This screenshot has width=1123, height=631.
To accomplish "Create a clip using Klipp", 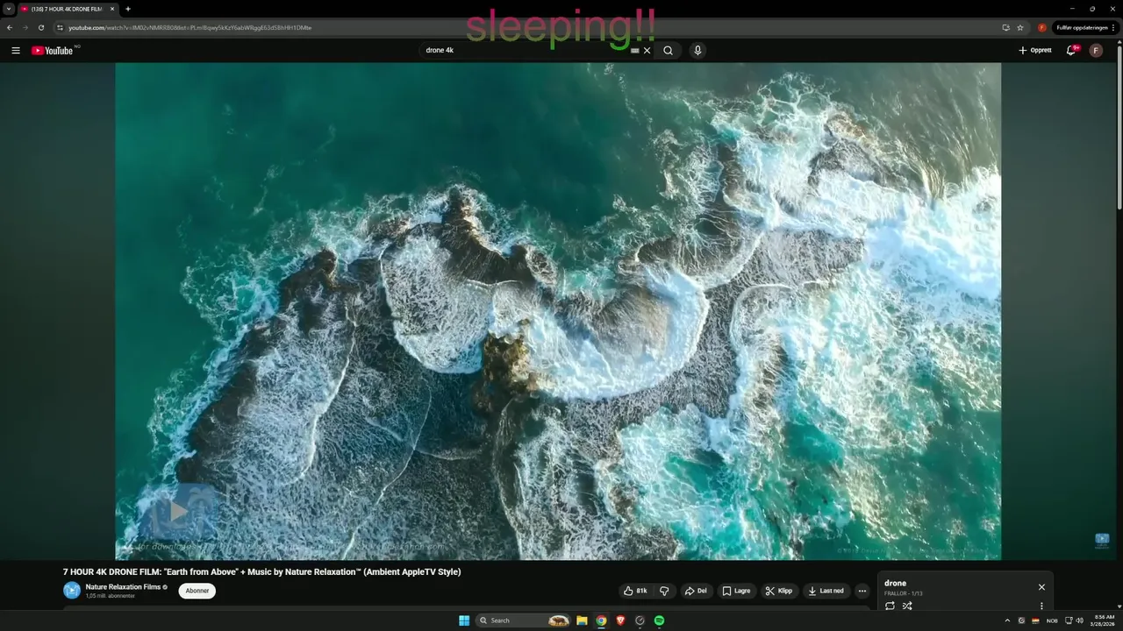I will [x=779, y=591].
